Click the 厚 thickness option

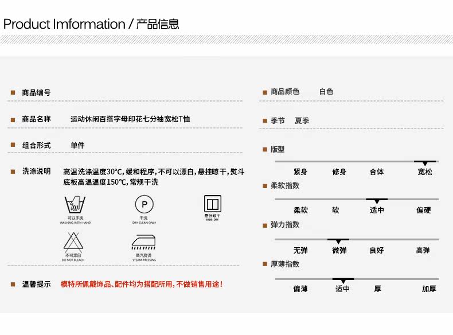(378, 289)
